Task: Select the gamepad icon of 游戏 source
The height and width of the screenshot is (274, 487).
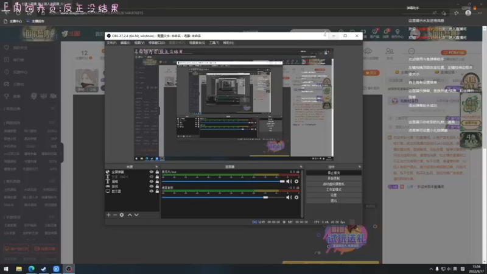Action: point(108,186)
